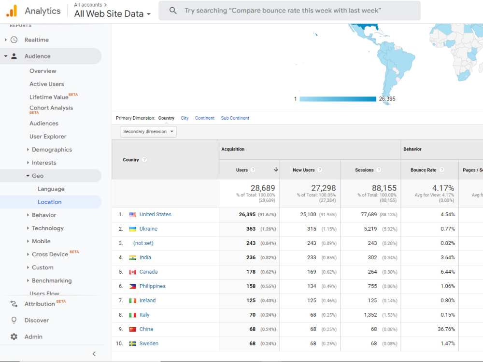Expand the Realtime section arrow
Screen dimensions: 483x362
pyautogui.click(x=5, y=40)
